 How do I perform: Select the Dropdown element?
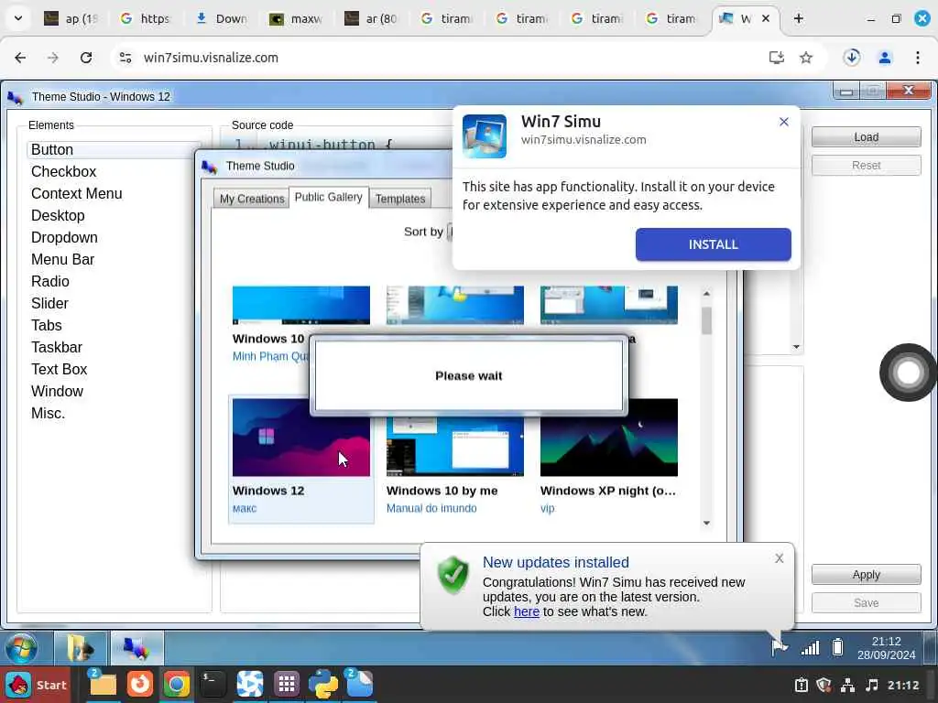[64, 237]
